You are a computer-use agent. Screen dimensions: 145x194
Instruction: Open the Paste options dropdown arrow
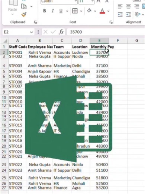(x=13, y=14)
